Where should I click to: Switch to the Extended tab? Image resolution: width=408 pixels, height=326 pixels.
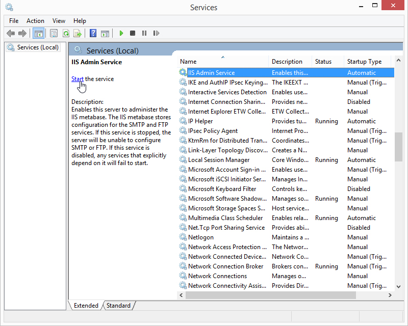tap(86, 306)
